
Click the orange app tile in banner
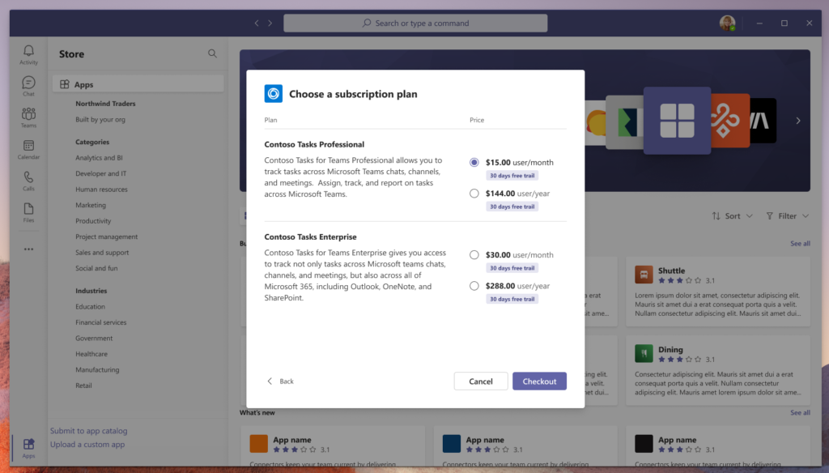coord(730,121)
